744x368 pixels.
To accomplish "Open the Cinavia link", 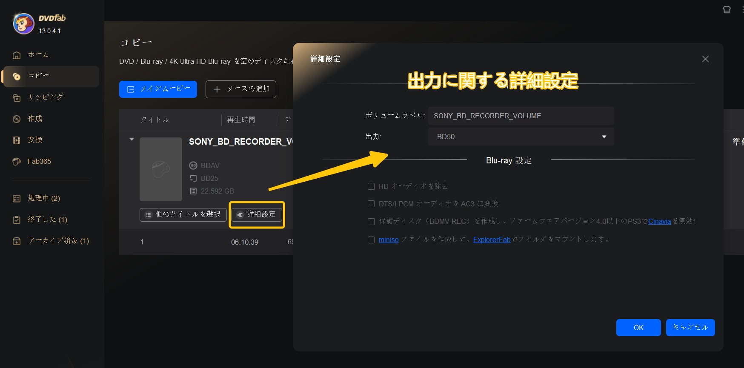I will [x=659, y=221].
